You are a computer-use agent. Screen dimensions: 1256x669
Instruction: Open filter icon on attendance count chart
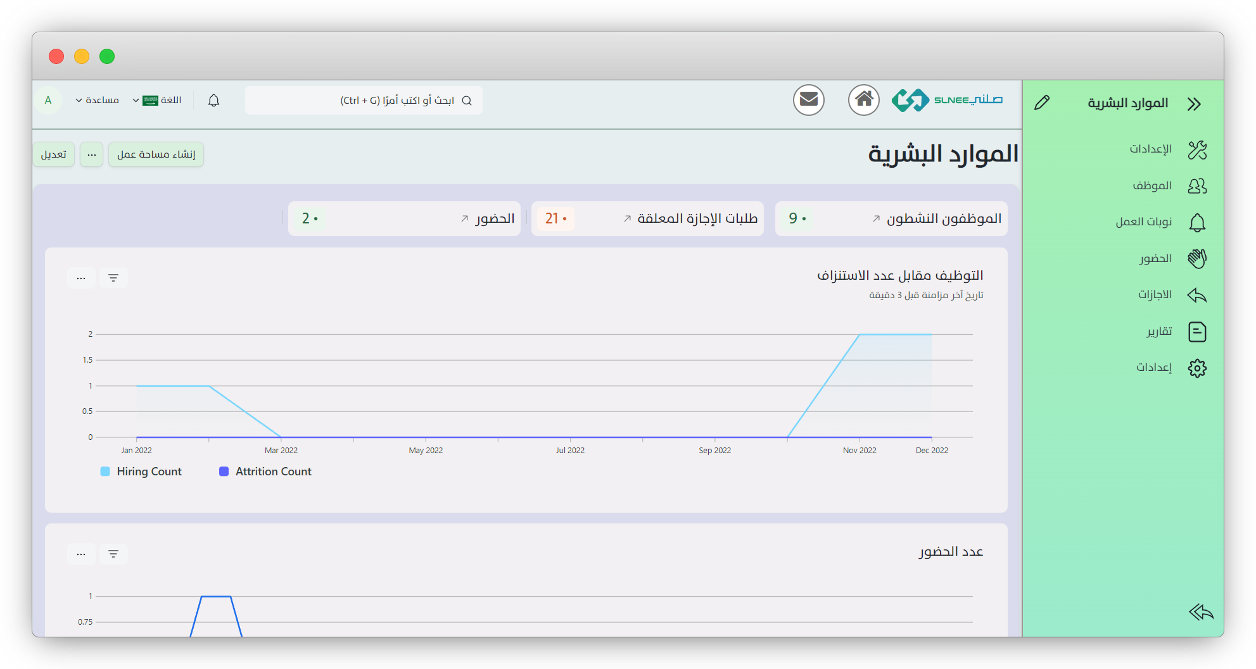coord(113,554)
